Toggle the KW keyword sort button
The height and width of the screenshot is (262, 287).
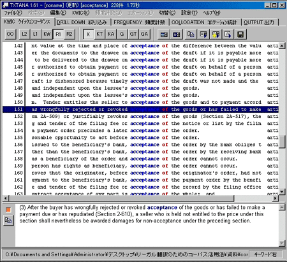coord(47,34)
